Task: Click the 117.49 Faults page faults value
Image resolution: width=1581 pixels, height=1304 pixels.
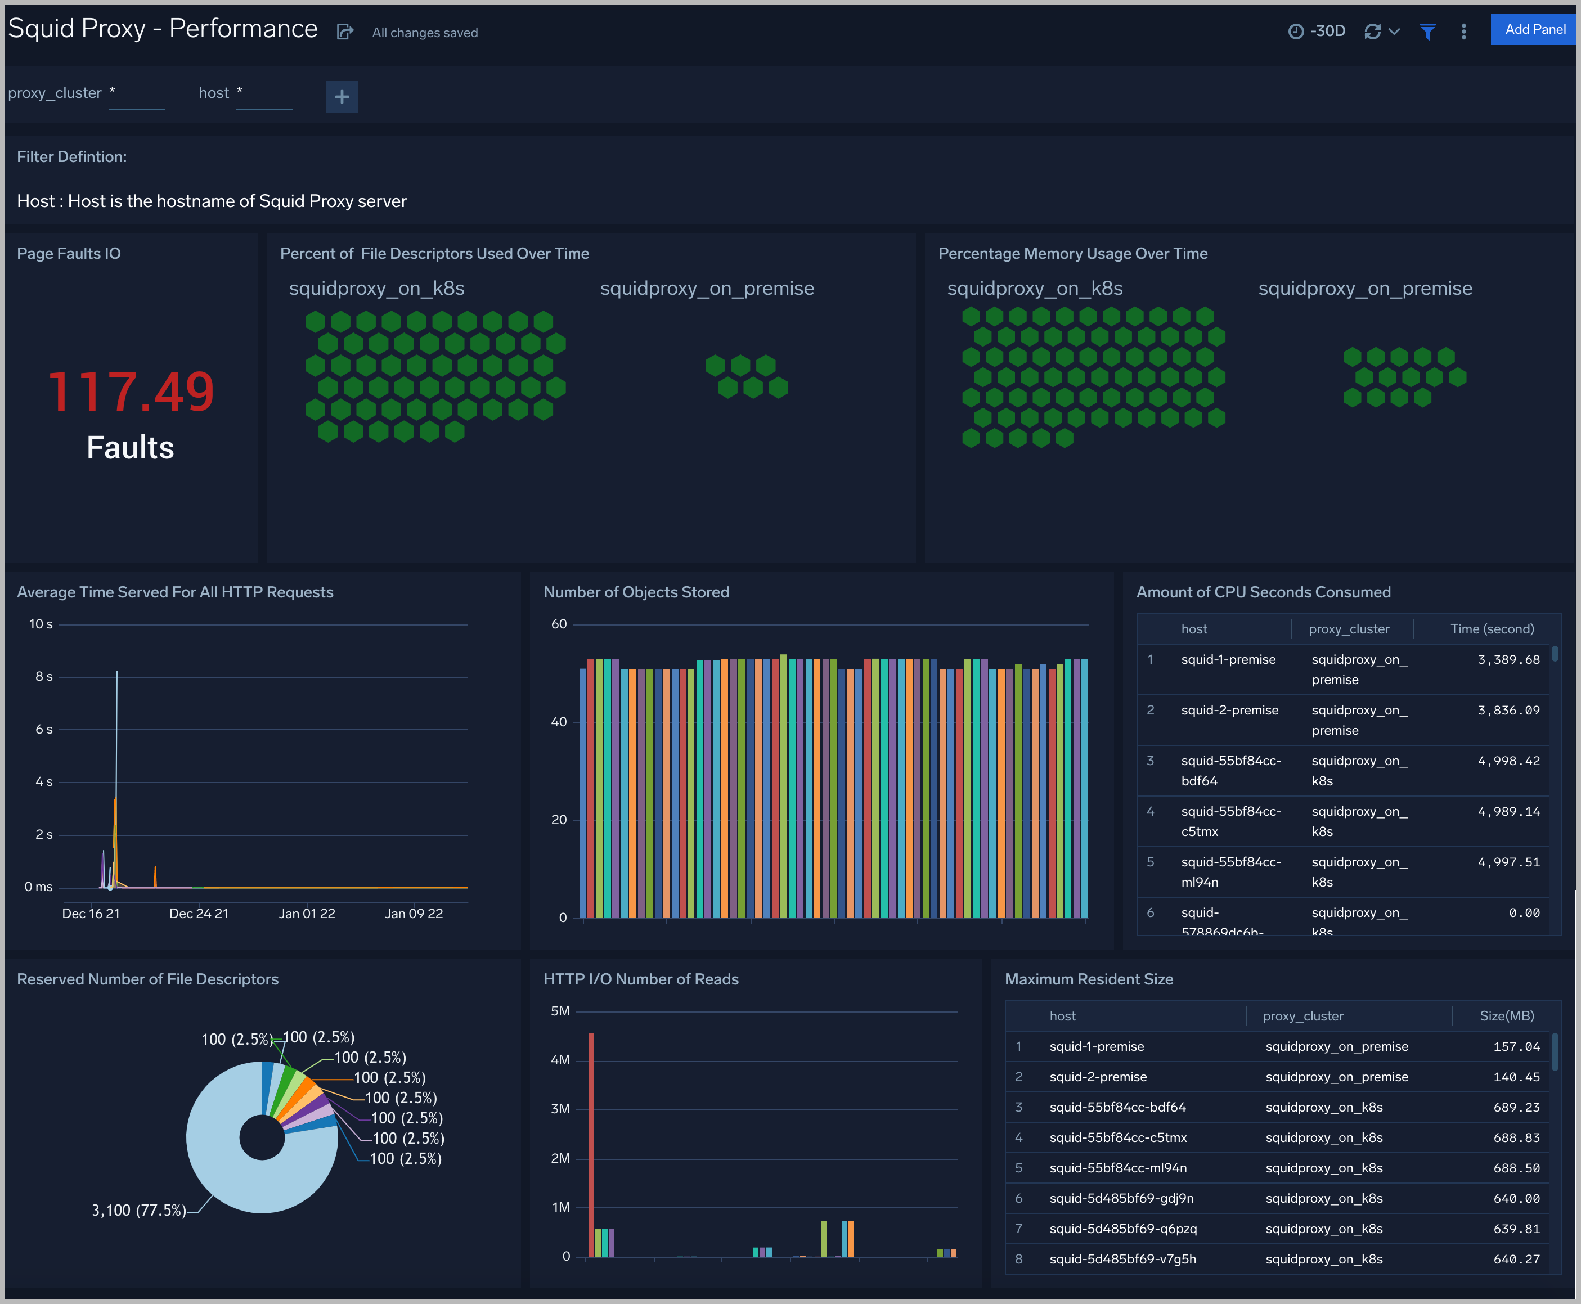Action: point(131,392)
